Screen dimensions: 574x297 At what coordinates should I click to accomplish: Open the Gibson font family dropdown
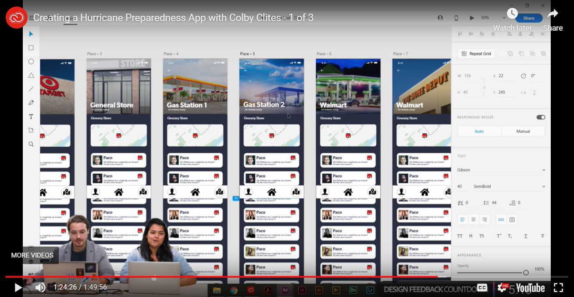pos(501,170)
